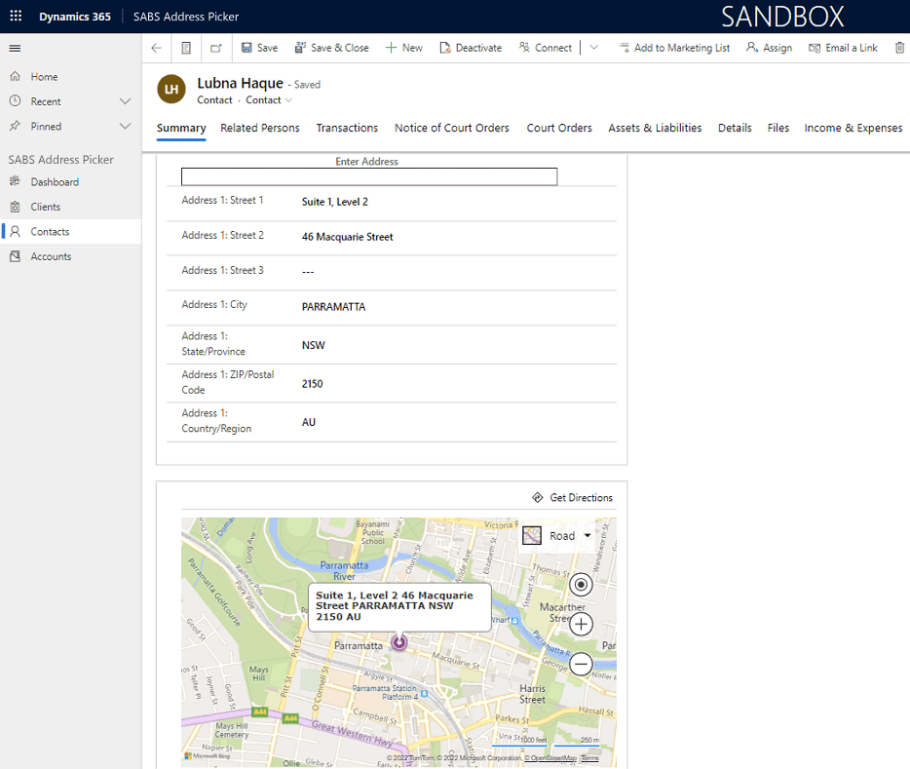Screen dimensions: 910x769
Task: Locate me button on the map
Action: [x=581, y=585]
